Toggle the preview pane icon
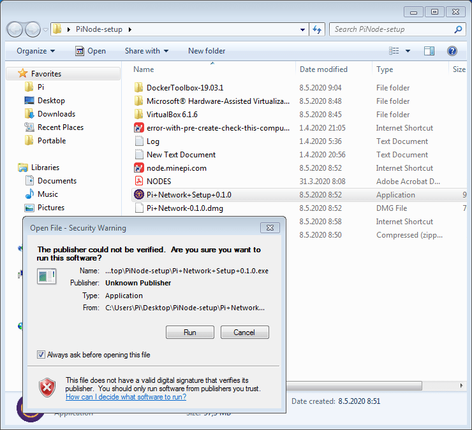472x430 pixels. point(429,51)
